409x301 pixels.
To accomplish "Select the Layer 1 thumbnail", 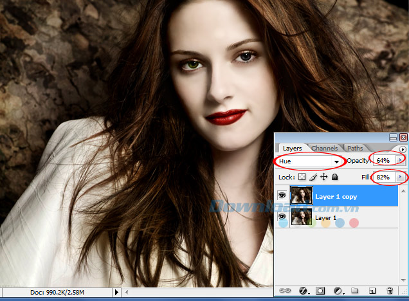I will pyautogui.click(x=302, y=217).
